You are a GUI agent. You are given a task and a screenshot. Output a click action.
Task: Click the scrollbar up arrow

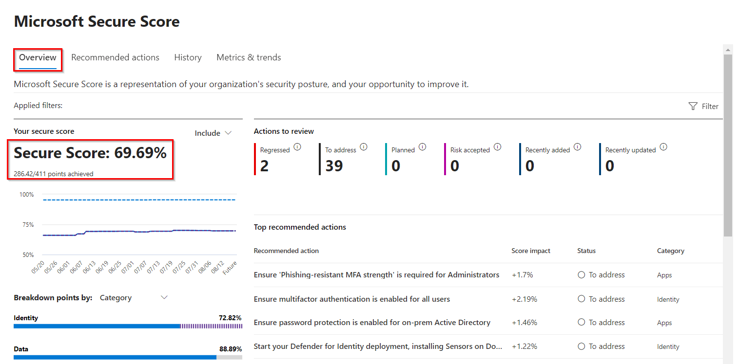pos(728,49)
